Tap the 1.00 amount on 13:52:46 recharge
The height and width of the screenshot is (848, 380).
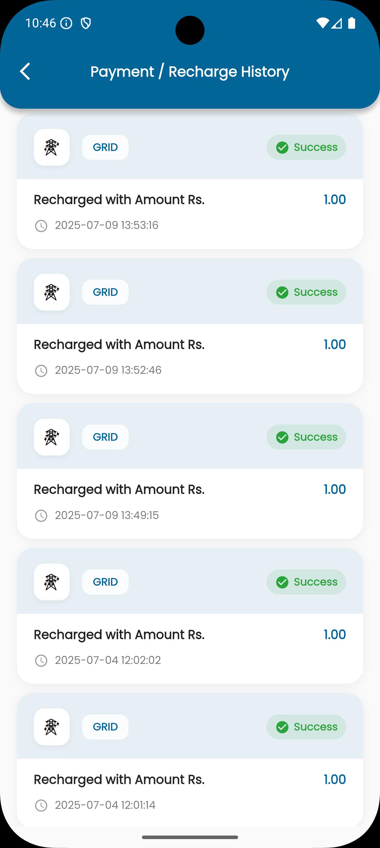pos(335,344)
